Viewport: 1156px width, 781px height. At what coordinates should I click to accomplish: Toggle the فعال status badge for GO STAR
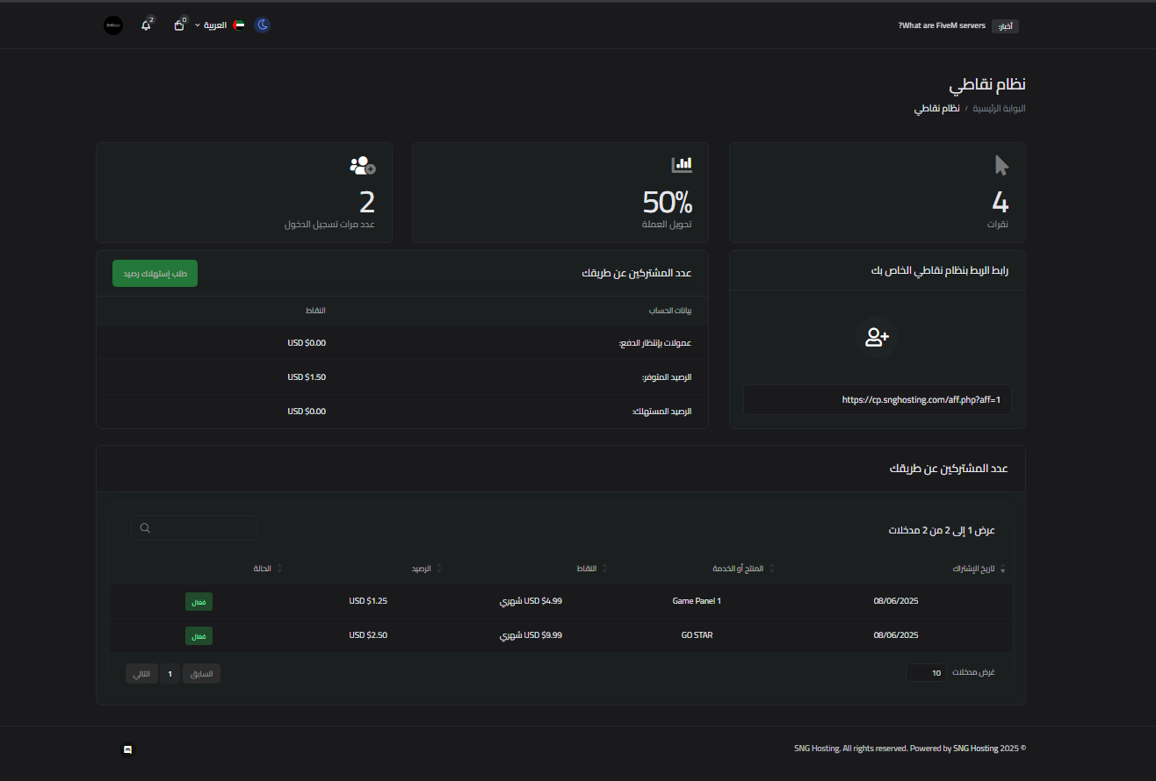199,635
